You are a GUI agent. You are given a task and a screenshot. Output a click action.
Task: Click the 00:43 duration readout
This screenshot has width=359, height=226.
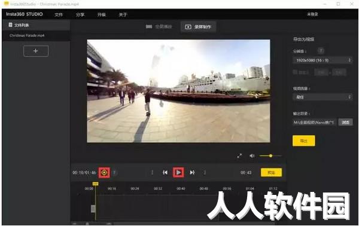coord(246,172)
